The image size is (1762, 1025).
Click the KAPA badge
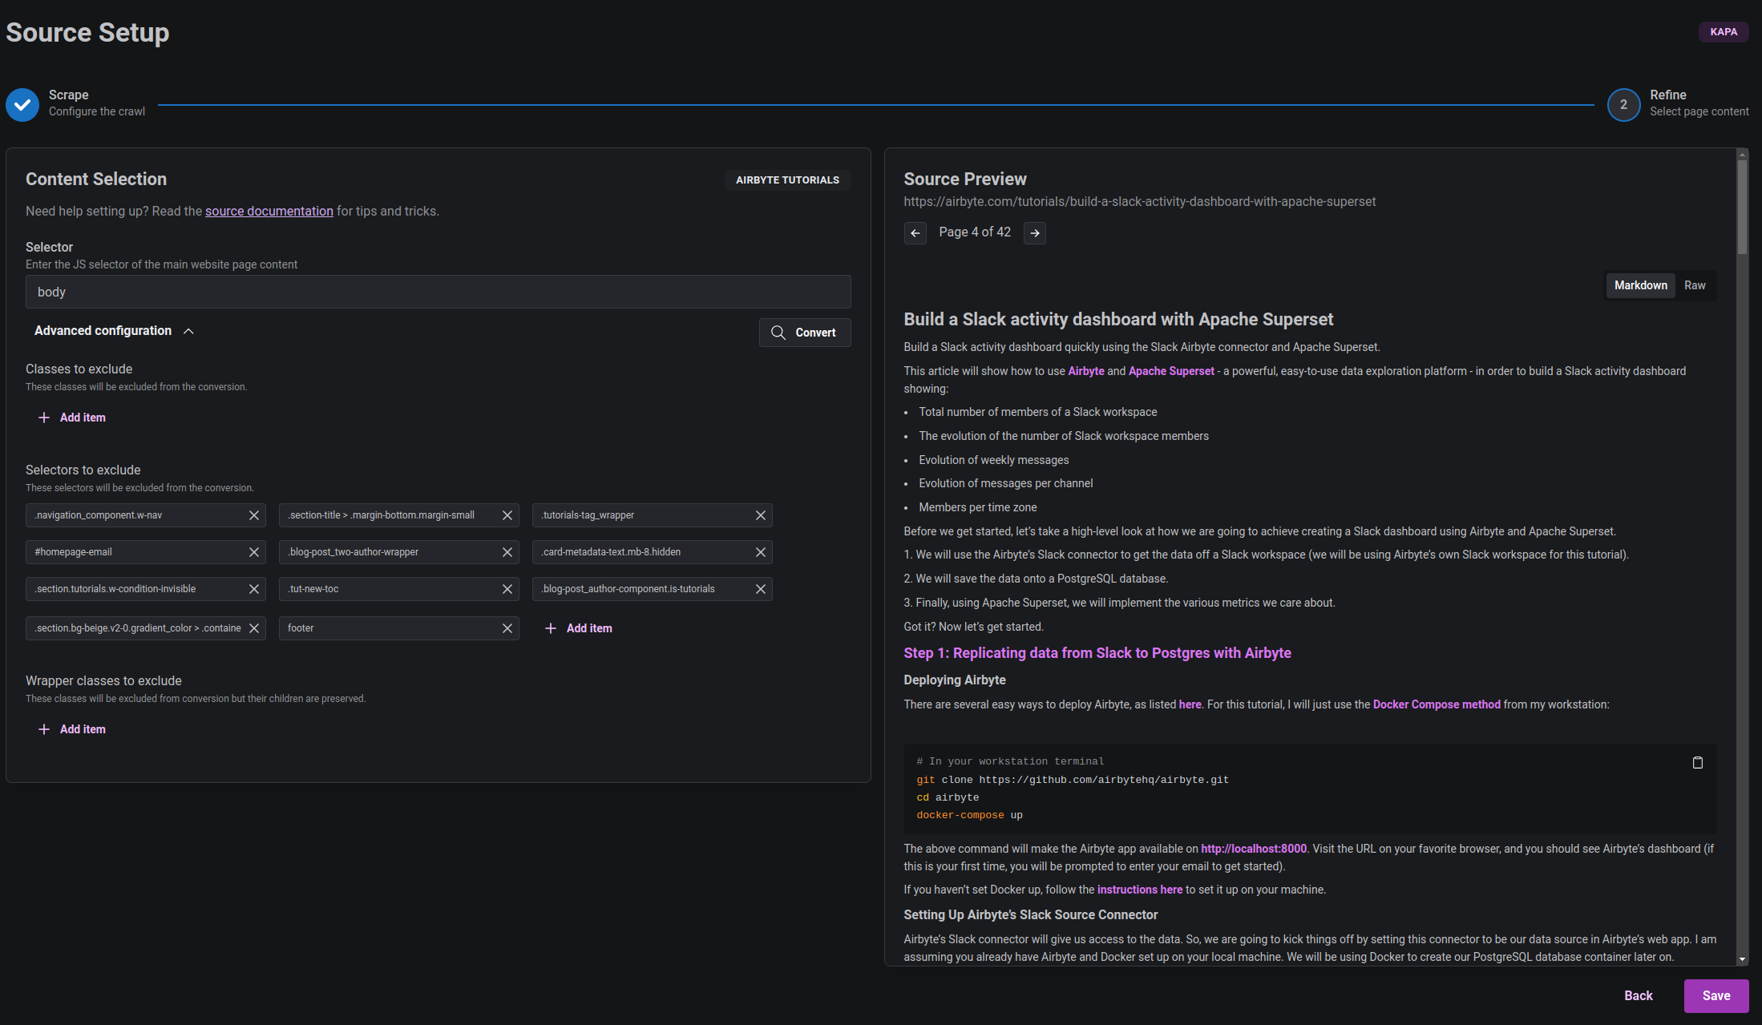coord(1724,32)
